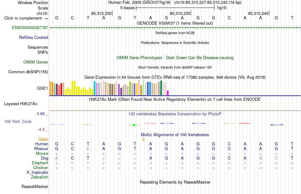Image resolution: width=301 pixels, height=194 pixels.
Task: Click the Sequences track label
Action: pos(38,47)
